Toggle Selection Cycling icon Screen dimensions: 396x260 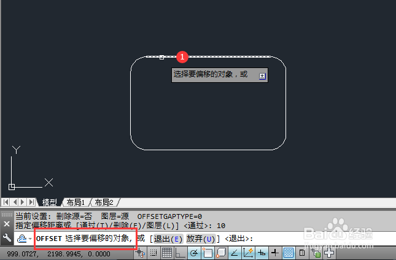(x=316, y=253)
